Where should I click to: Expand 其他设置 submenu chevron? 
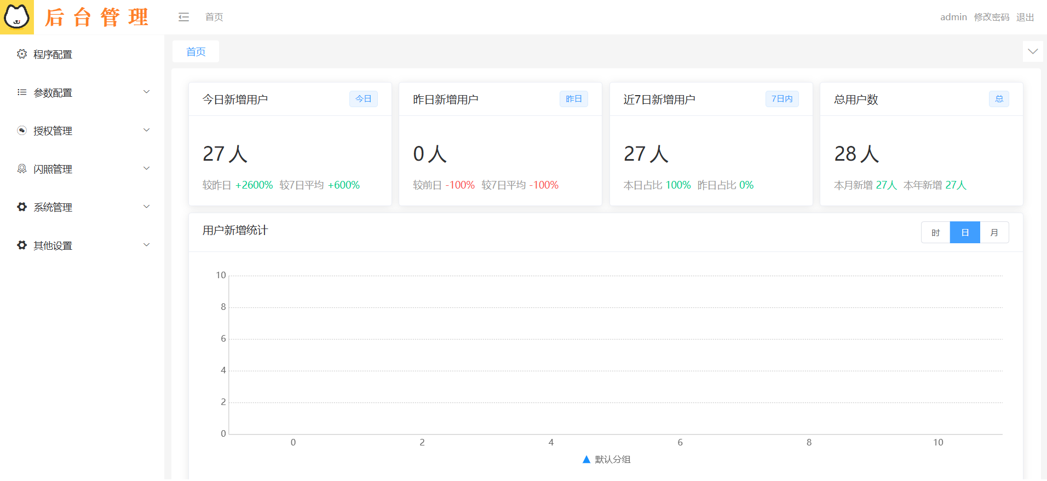click(x=146, y=245)
